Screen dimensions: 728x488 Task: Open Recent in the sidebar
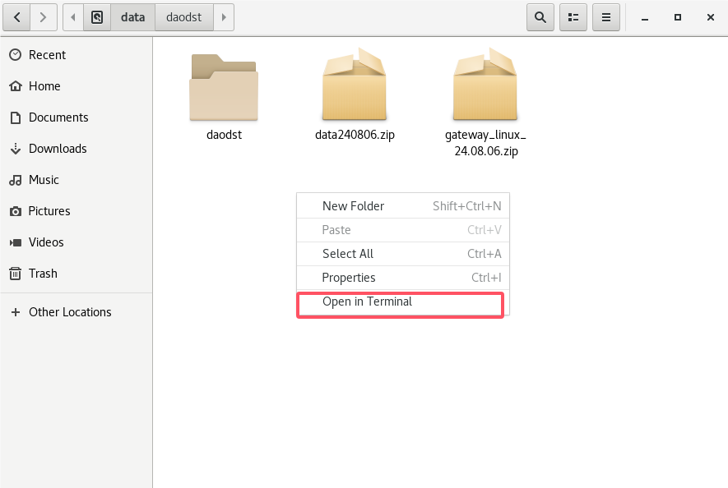coord(77,55)
